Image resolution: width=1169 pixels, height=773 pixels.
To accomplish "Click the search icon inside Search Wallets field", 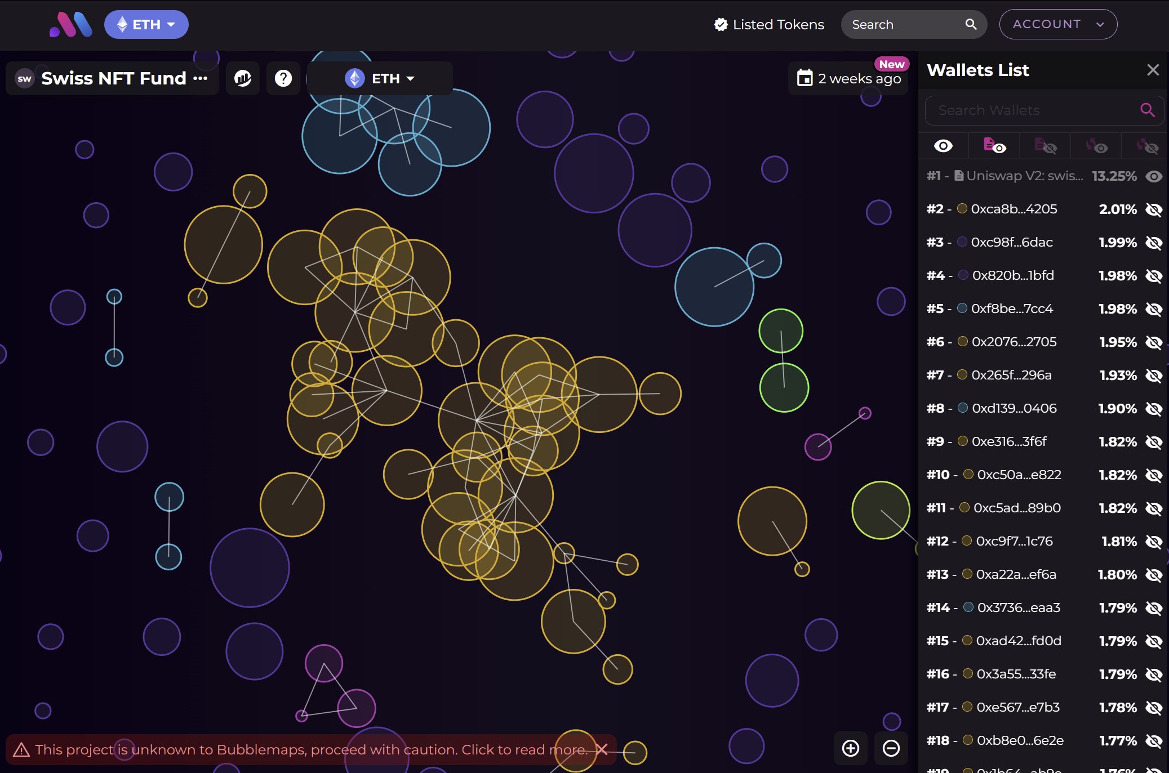I will (x=1148, y=110).
